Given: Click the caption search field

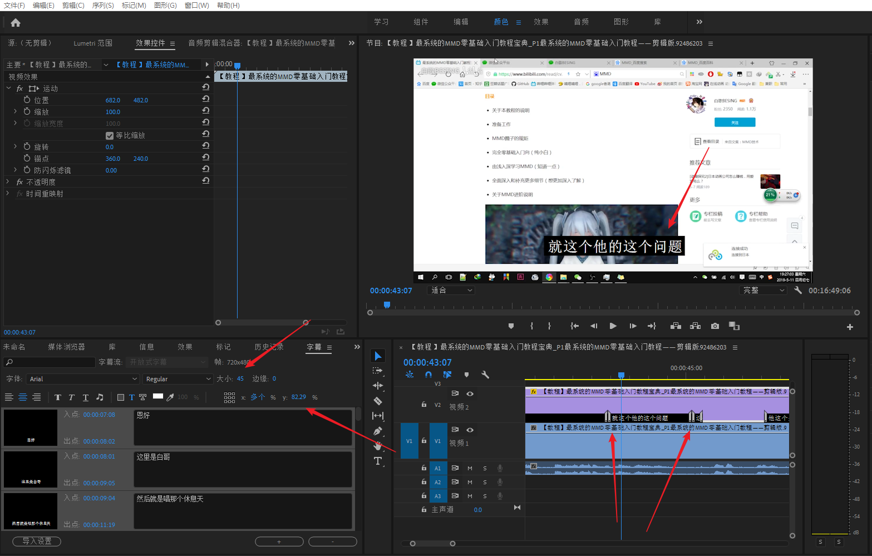Looking at the screenshot, I should pyautogui.click(x=50, y=362).
